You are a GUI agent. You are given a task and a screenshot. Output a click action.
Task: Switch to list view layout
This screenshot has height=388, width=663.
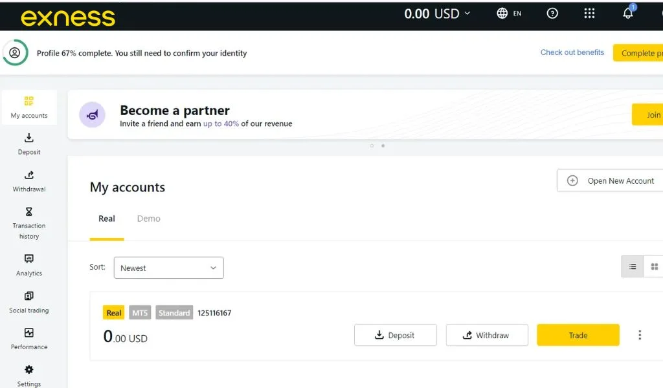(x=633, y=266)
